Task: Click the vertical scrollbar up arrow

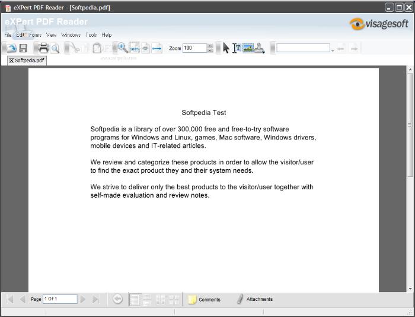Action: point(410,69)
